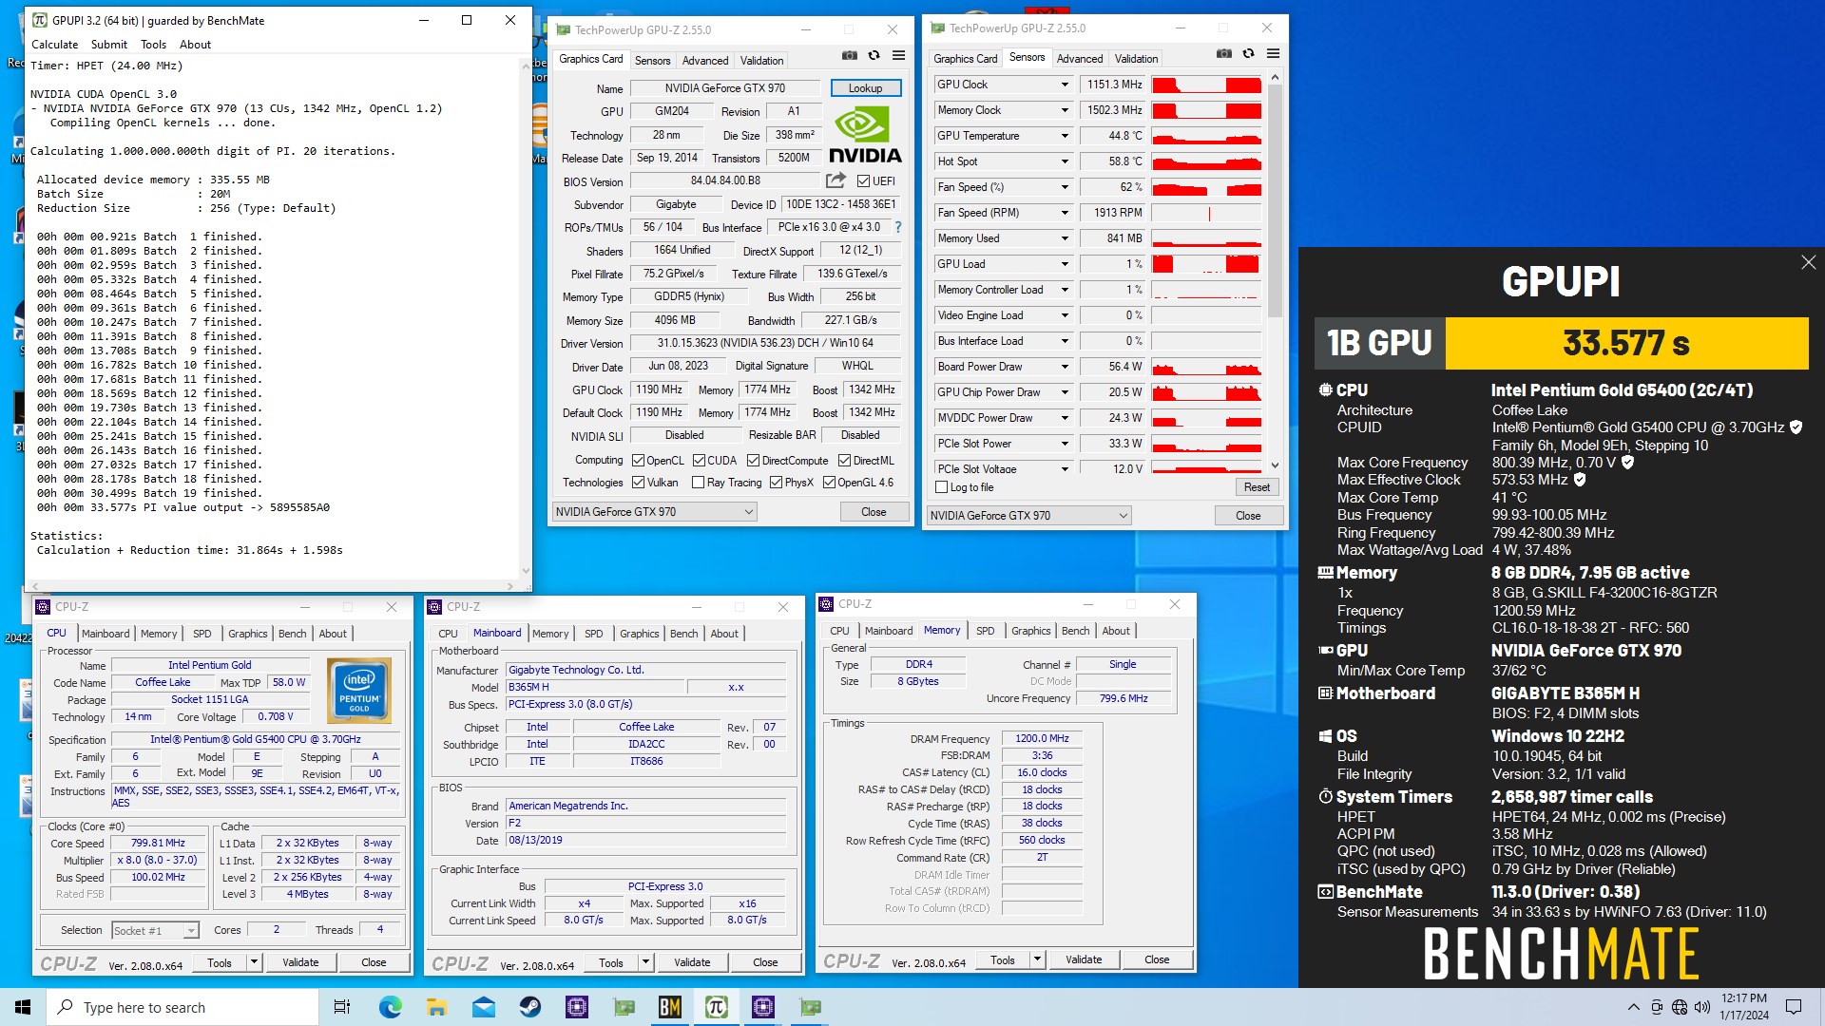The image size is (1825, 1026).
Task: Click the Type here to search box
Action: pos(182,1007)
